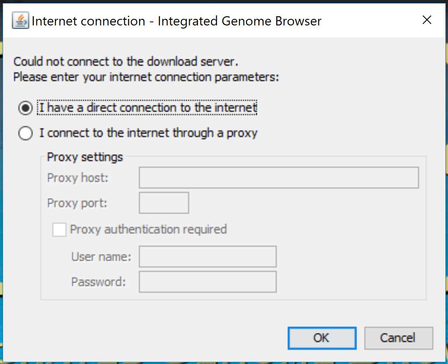
Task: Click inside the Proxy host text field
Action: (279, 178)
